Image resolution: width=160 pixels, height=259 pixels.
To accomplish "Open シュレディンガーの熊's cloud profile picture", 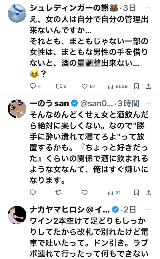I will (17, 13).
